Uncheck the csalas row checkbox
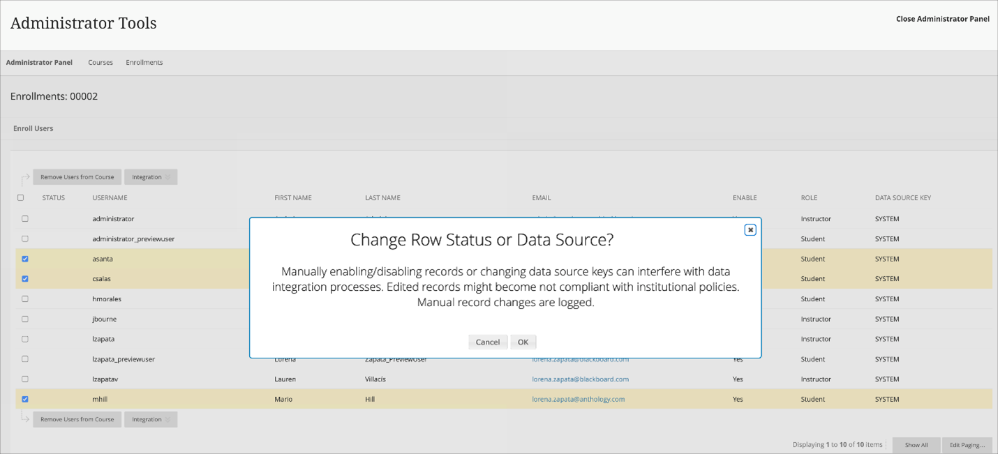The image size is (998, 454). click(25, 279)
